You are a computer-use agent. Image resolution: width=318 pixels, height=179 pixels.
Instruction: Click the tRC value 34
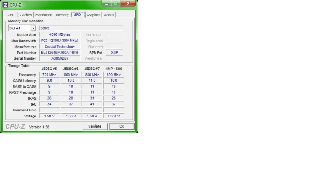click(49, 104)
